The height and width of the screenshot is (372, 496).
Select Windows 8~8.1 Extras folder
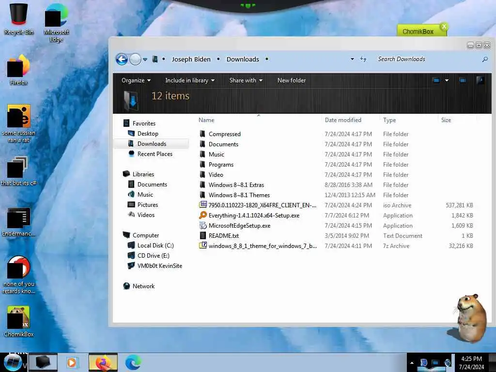[236, 185]
